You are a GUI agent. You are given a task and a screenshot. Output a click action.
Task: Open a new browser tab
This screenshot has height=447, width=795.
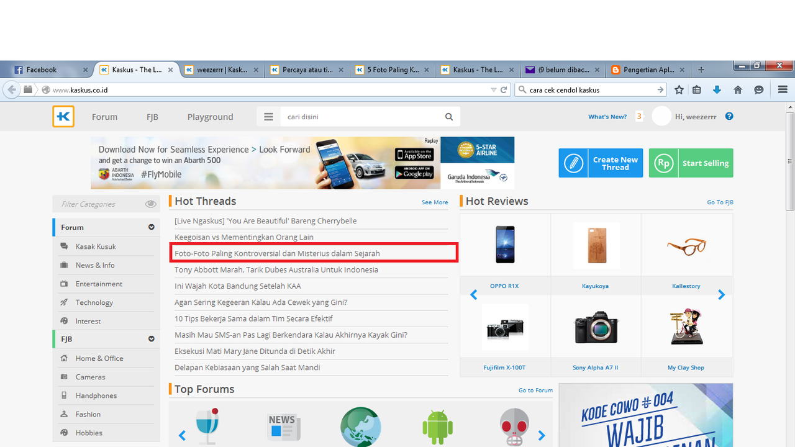(701, 70)
